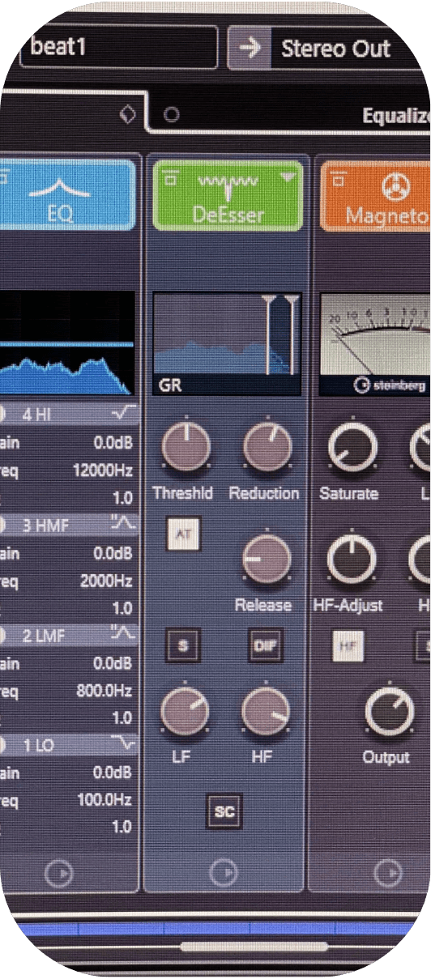431x979 pixels.
Task: Click the 3 HMF band label
Action: click(45, 526)
